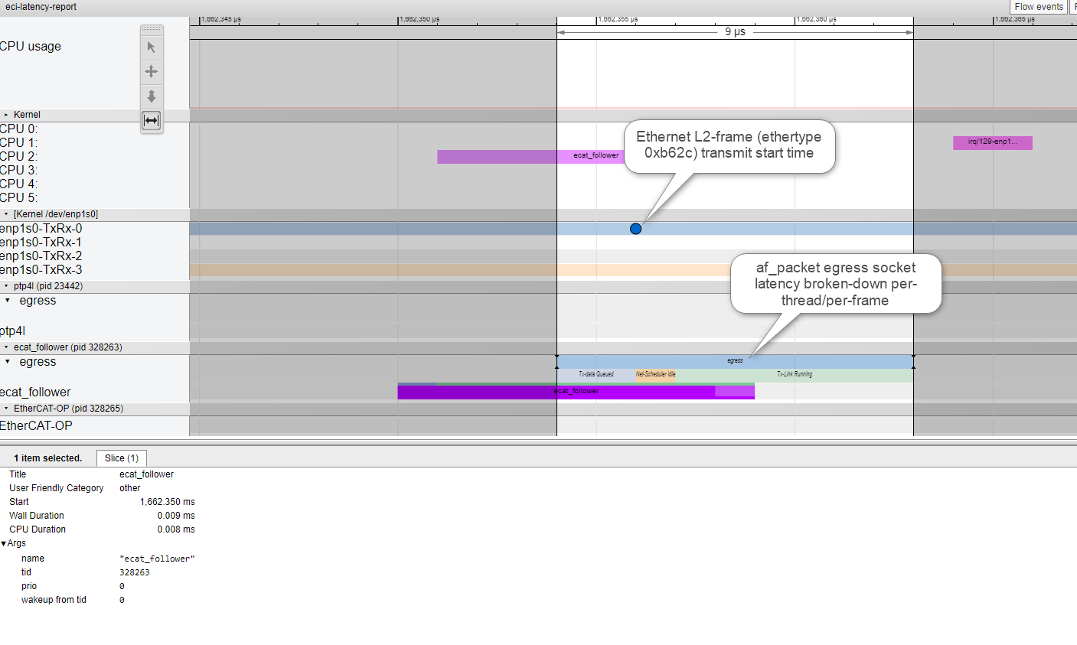Image resolution: width=1077 pixels, height=645 pixels.
Task: Collapse the [Kernel /dev/enp1s0] section
Action: click(x=6, y=214)
